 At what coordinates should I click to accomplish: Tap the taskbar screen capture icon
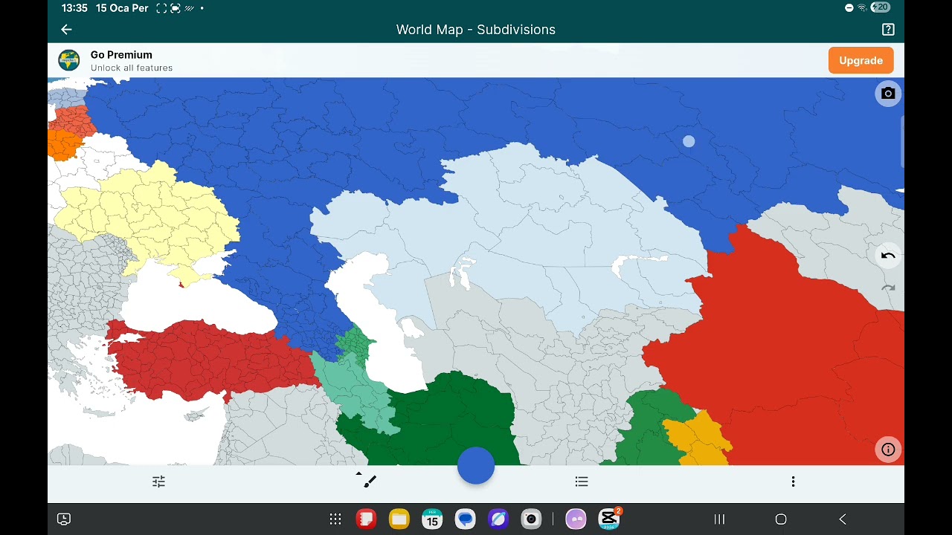pyautogui.click(x=64, y=519)
